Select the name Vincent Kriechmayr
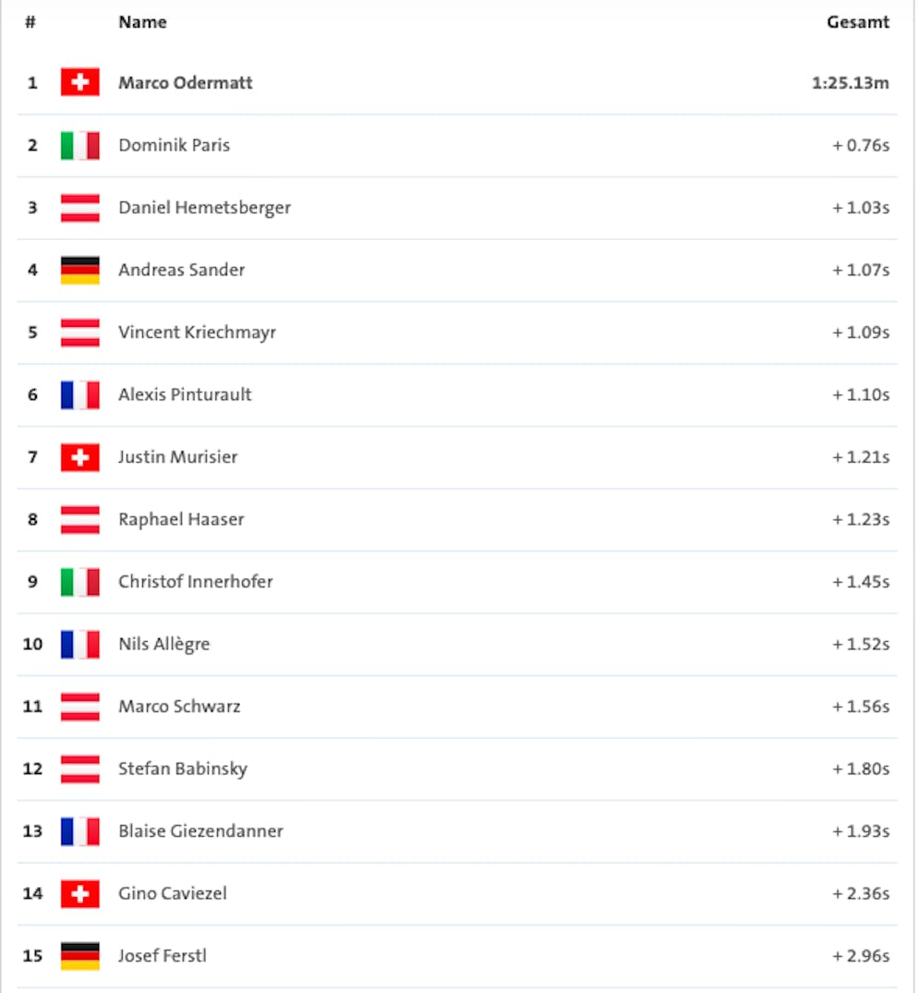 197,333
